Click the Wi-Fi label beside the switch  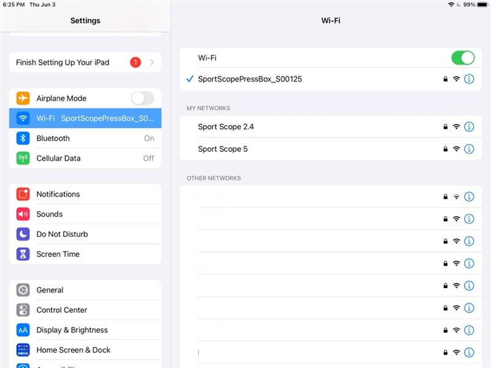click(x=207, y=58)
